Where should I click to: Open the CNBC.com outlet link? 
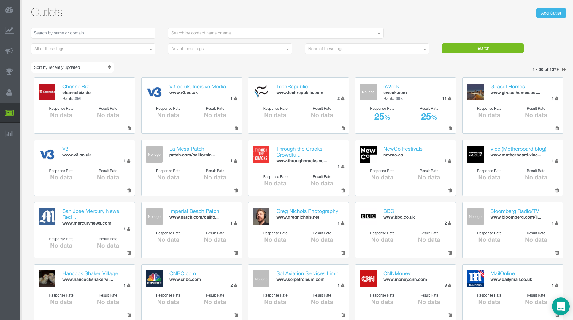(x=182, y=273)
